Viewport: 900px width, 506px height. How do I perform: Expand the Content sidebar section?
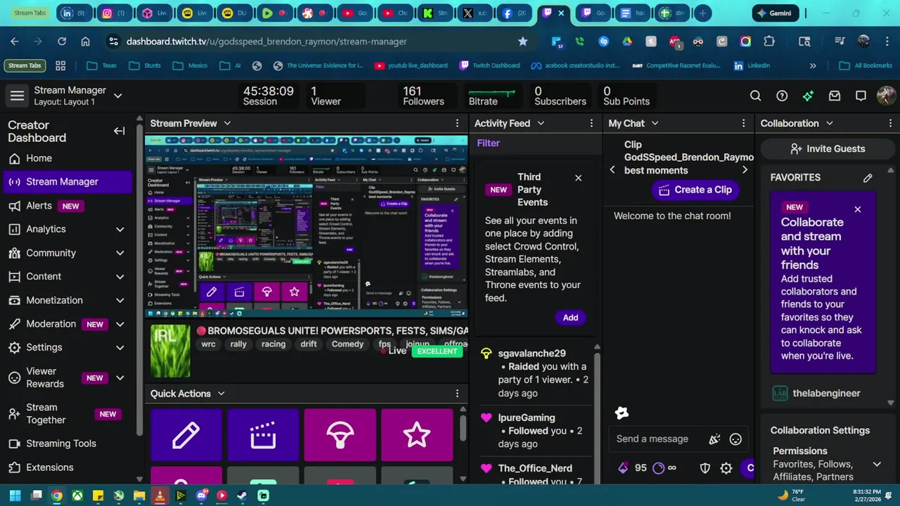(x=120, y=277)
